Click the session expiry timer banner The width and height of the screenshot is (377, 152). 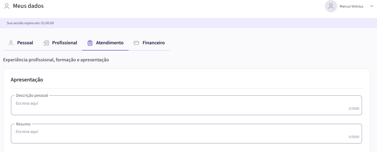(30, 23)
